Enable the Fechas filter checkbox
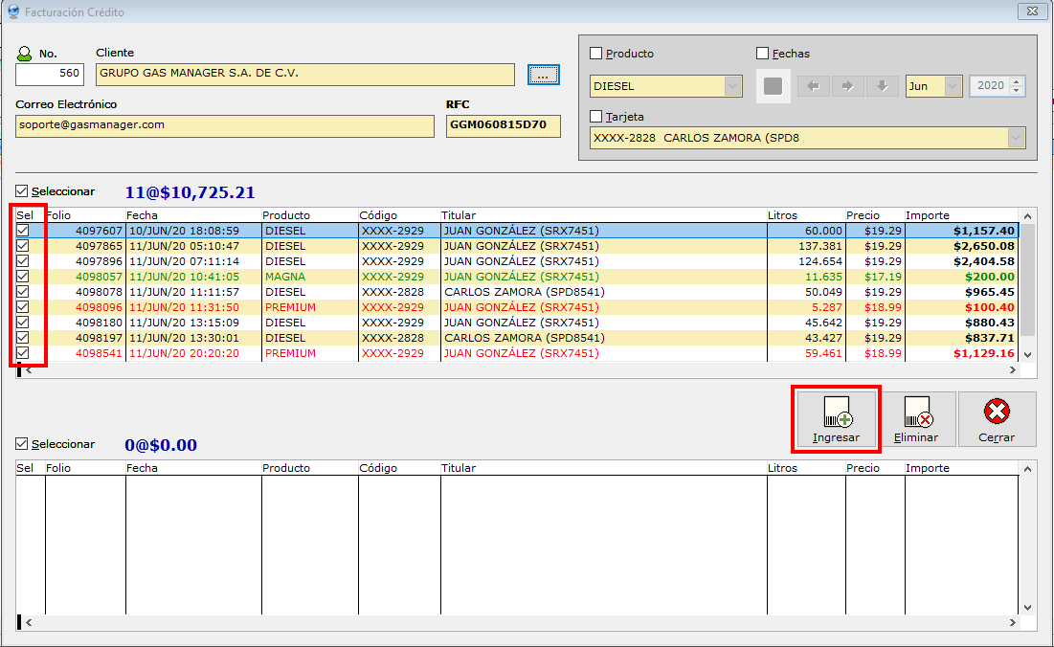 [x=763, y=54]
